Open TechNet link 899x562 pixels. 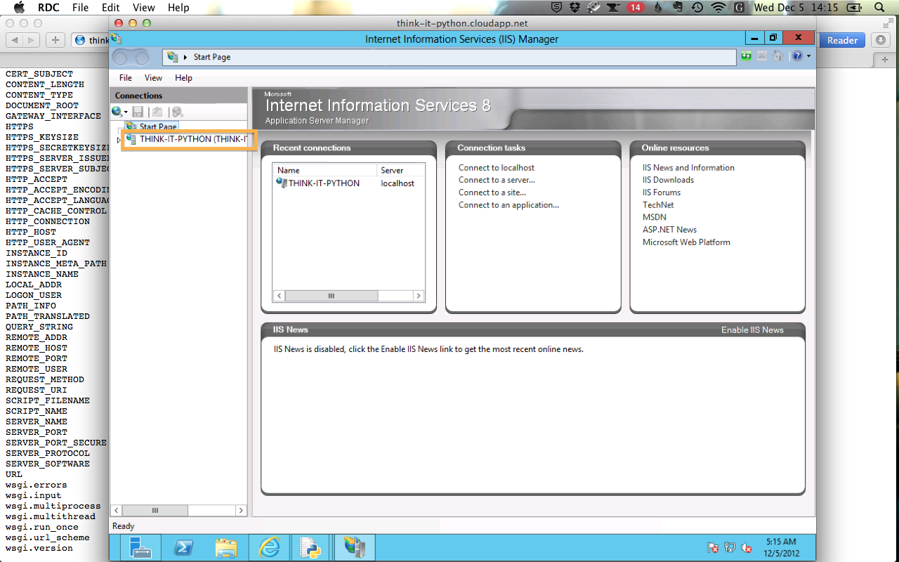point(658,205)
